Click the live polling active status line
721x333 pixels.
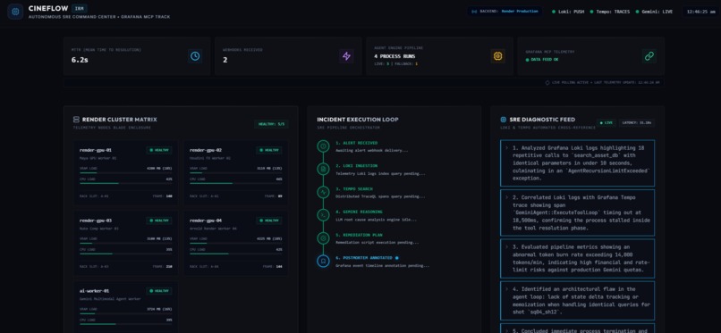coord(602,82)
